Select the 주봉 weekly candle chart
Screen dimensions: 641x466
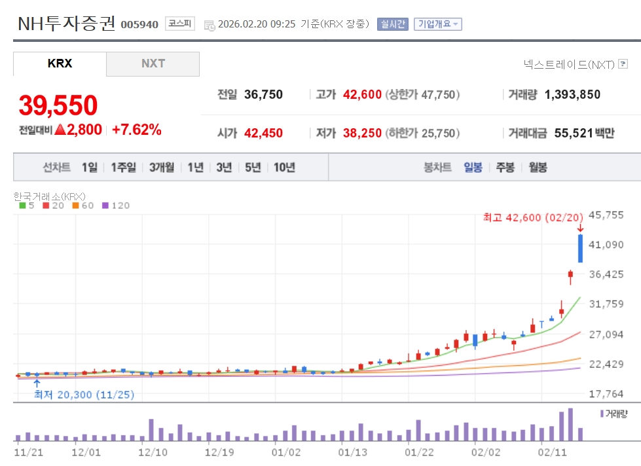(505, 167)
